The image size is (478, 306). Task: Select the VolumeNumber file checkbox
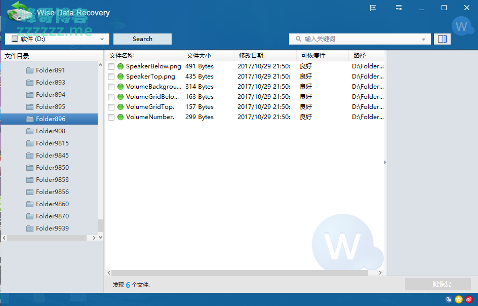[111, 117]
